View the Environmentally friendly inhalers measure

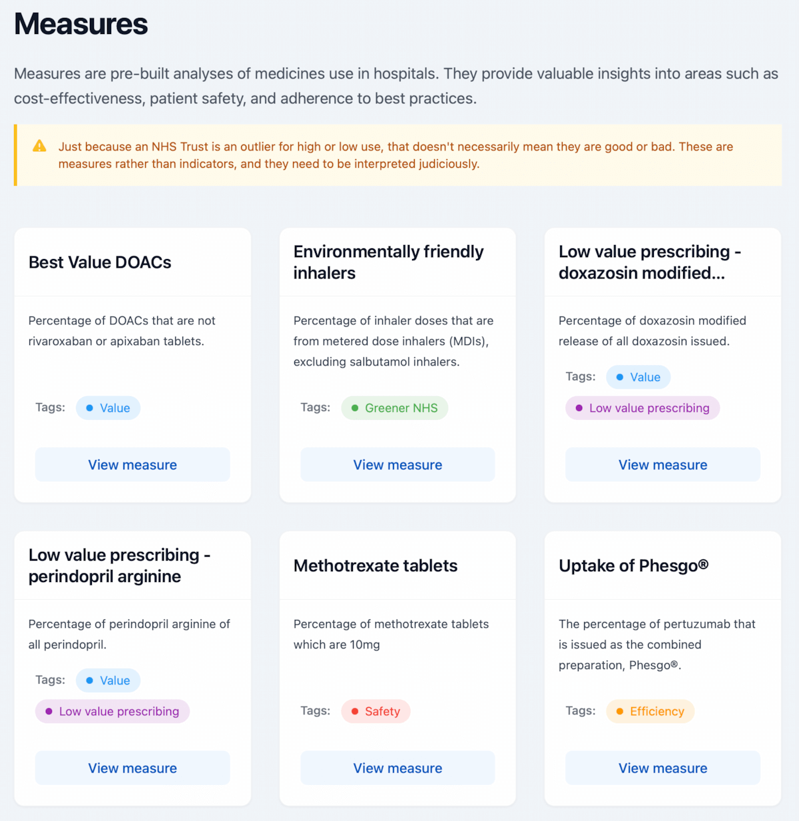(398, 465)
